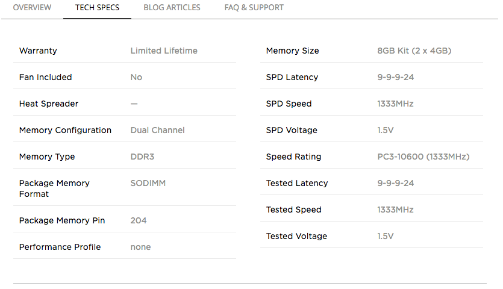Go to FAQ & Support tab
The height and width of the screenshot is (289, 503).
(x=254, y=8)
